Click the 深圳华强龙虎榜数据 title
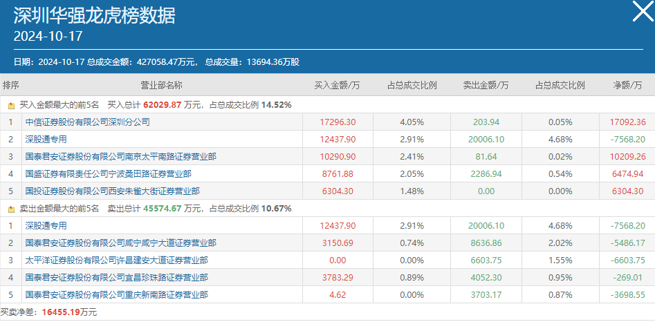This screenshot has height=322, width=655. 94,16
